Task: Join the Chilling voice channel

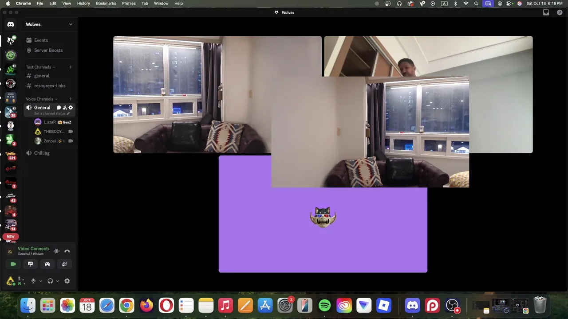Action: (x=49, y=153)
